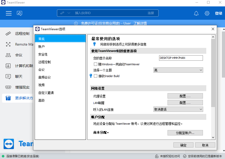Enable 随Windows一同启动TeamViewer

[96, 64]
